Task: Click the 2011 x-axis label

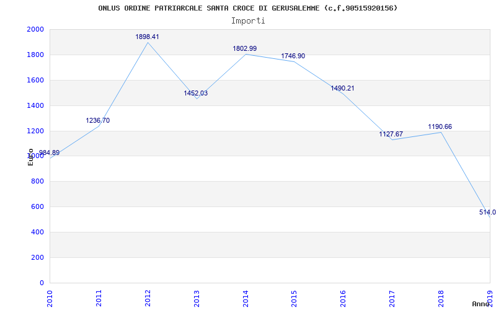Action: (x=99, y=298)
